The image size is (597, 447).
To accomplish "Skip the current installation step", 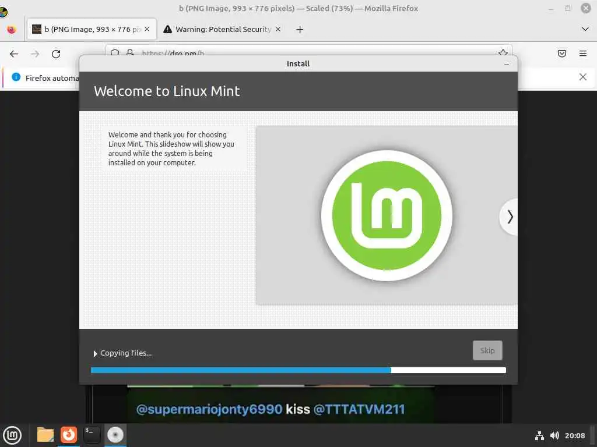I will tap(487, 350).
